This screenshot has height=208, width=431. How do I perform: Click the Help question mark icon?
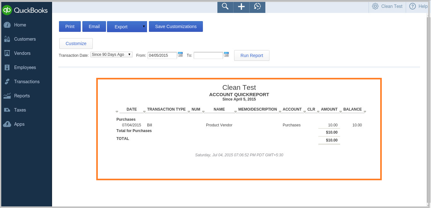pyautogui.click(x=412, y=6)
